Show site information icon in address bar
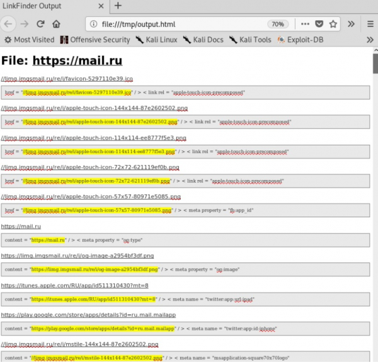This screenshot has height=362, width=378. 94,24
